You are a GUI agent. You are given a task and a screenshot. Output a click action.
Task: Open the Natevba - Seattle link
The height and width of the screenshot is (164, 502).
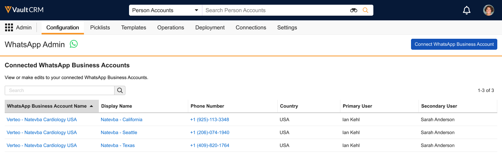click(119, 132)
